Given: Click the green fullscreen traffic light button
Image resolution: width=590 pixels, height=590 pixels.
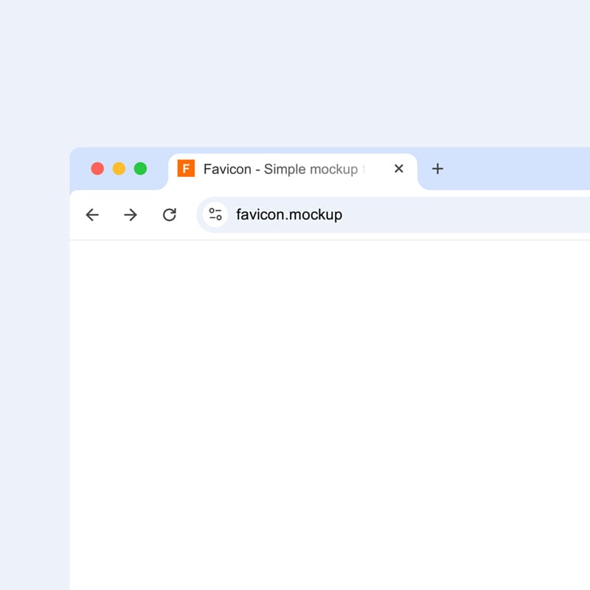Looking at the screenshot, I should click(140, 168).
